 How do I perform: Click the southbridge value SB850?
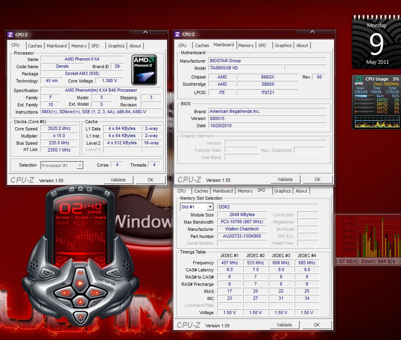click(268, 85)
